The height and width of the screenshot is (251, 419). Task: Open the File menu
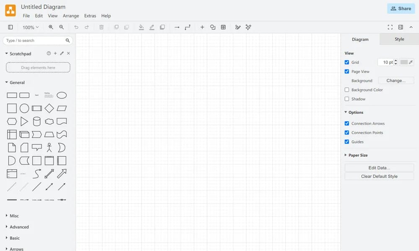[x=26, y=16]
